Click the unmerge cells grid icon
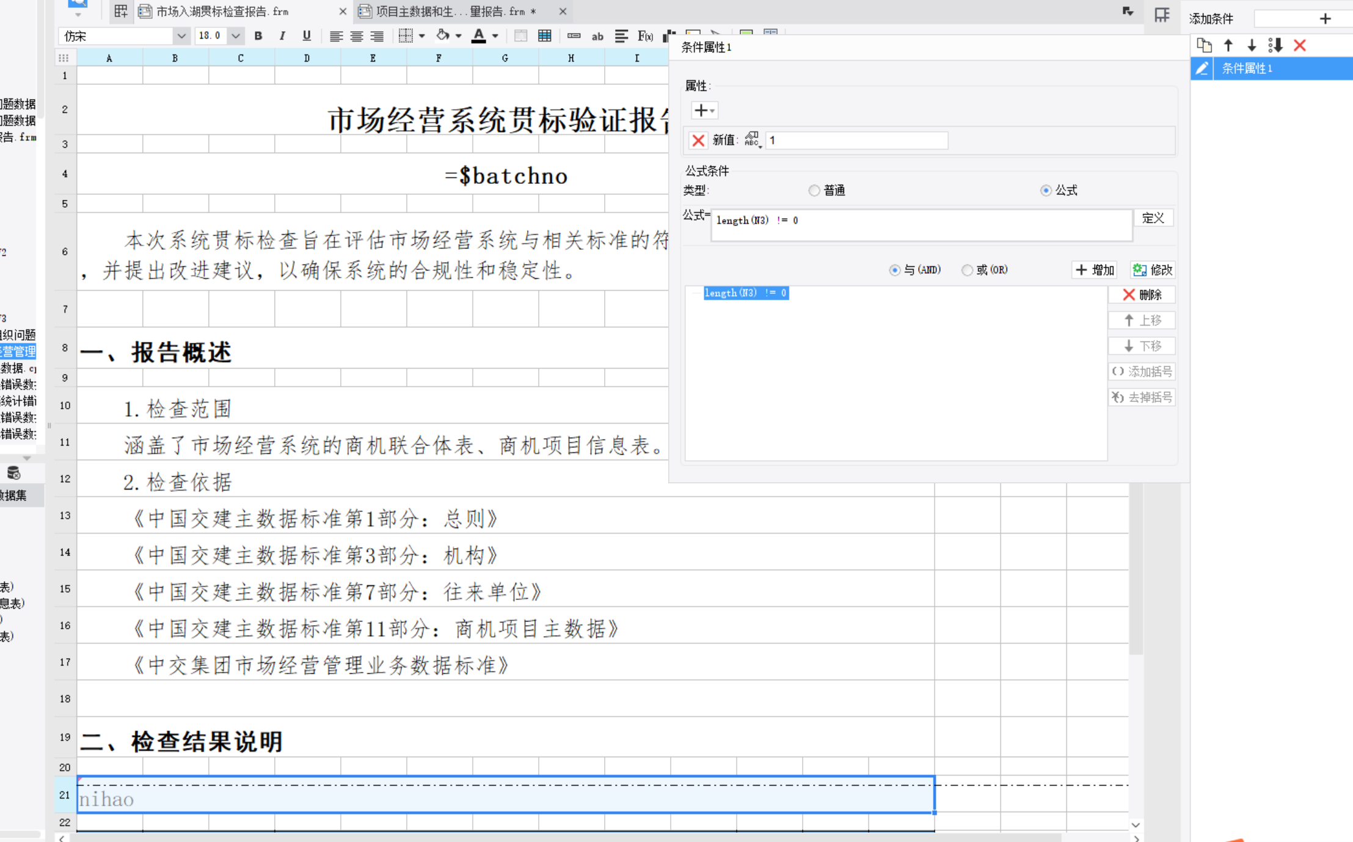Image resolution: width=1353 pixels, height=842 pixels. coord(545,36)
